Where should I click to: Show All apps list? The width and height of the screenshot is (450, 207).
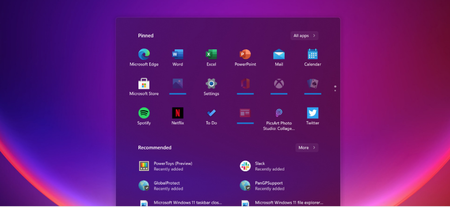304,36
